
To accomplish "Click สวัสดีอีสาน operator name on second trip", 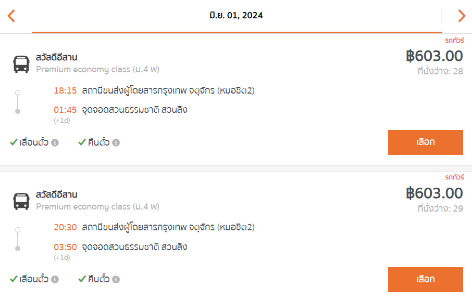I will pos(57,194).
